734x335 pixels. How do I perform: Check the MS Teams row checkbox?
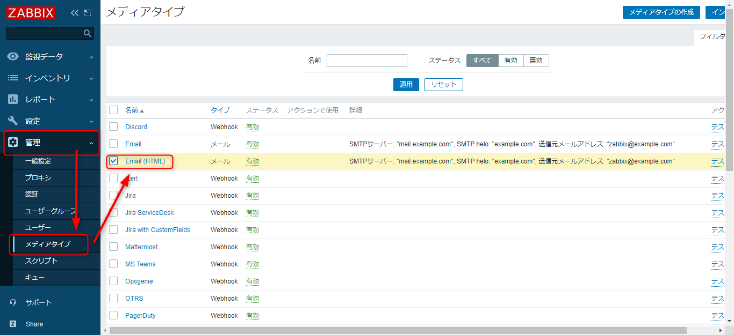click(113, 264)
